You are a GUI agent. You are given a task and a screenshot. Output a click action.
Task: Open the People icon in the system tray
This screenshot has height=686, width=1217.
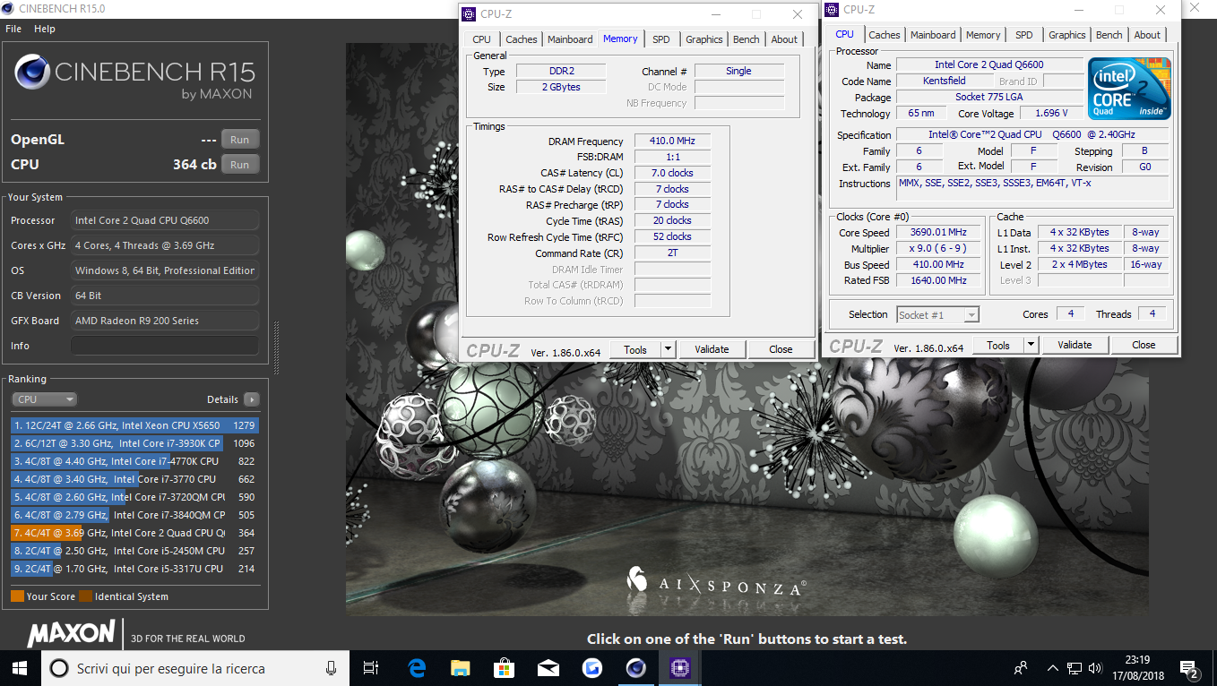point(1020,668)
